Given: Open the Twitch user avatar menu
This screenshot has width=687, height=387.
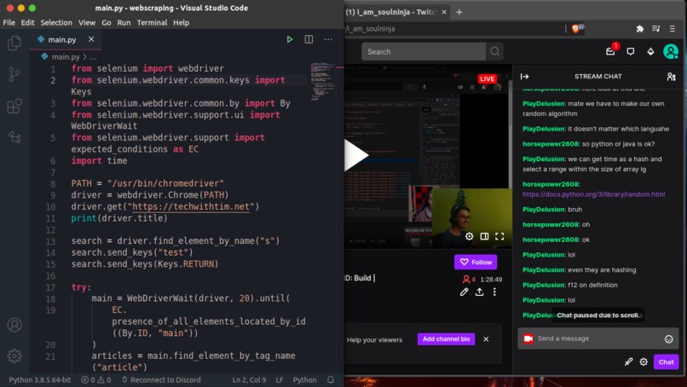Looking at the screenshot, I should [x=671, y=52].
